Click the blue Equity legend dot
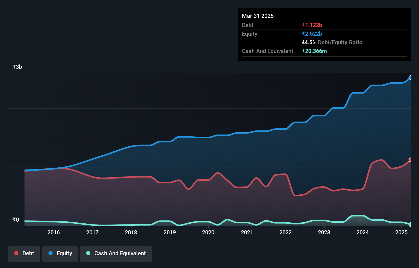419x268 pixels. tap(51, 253)
